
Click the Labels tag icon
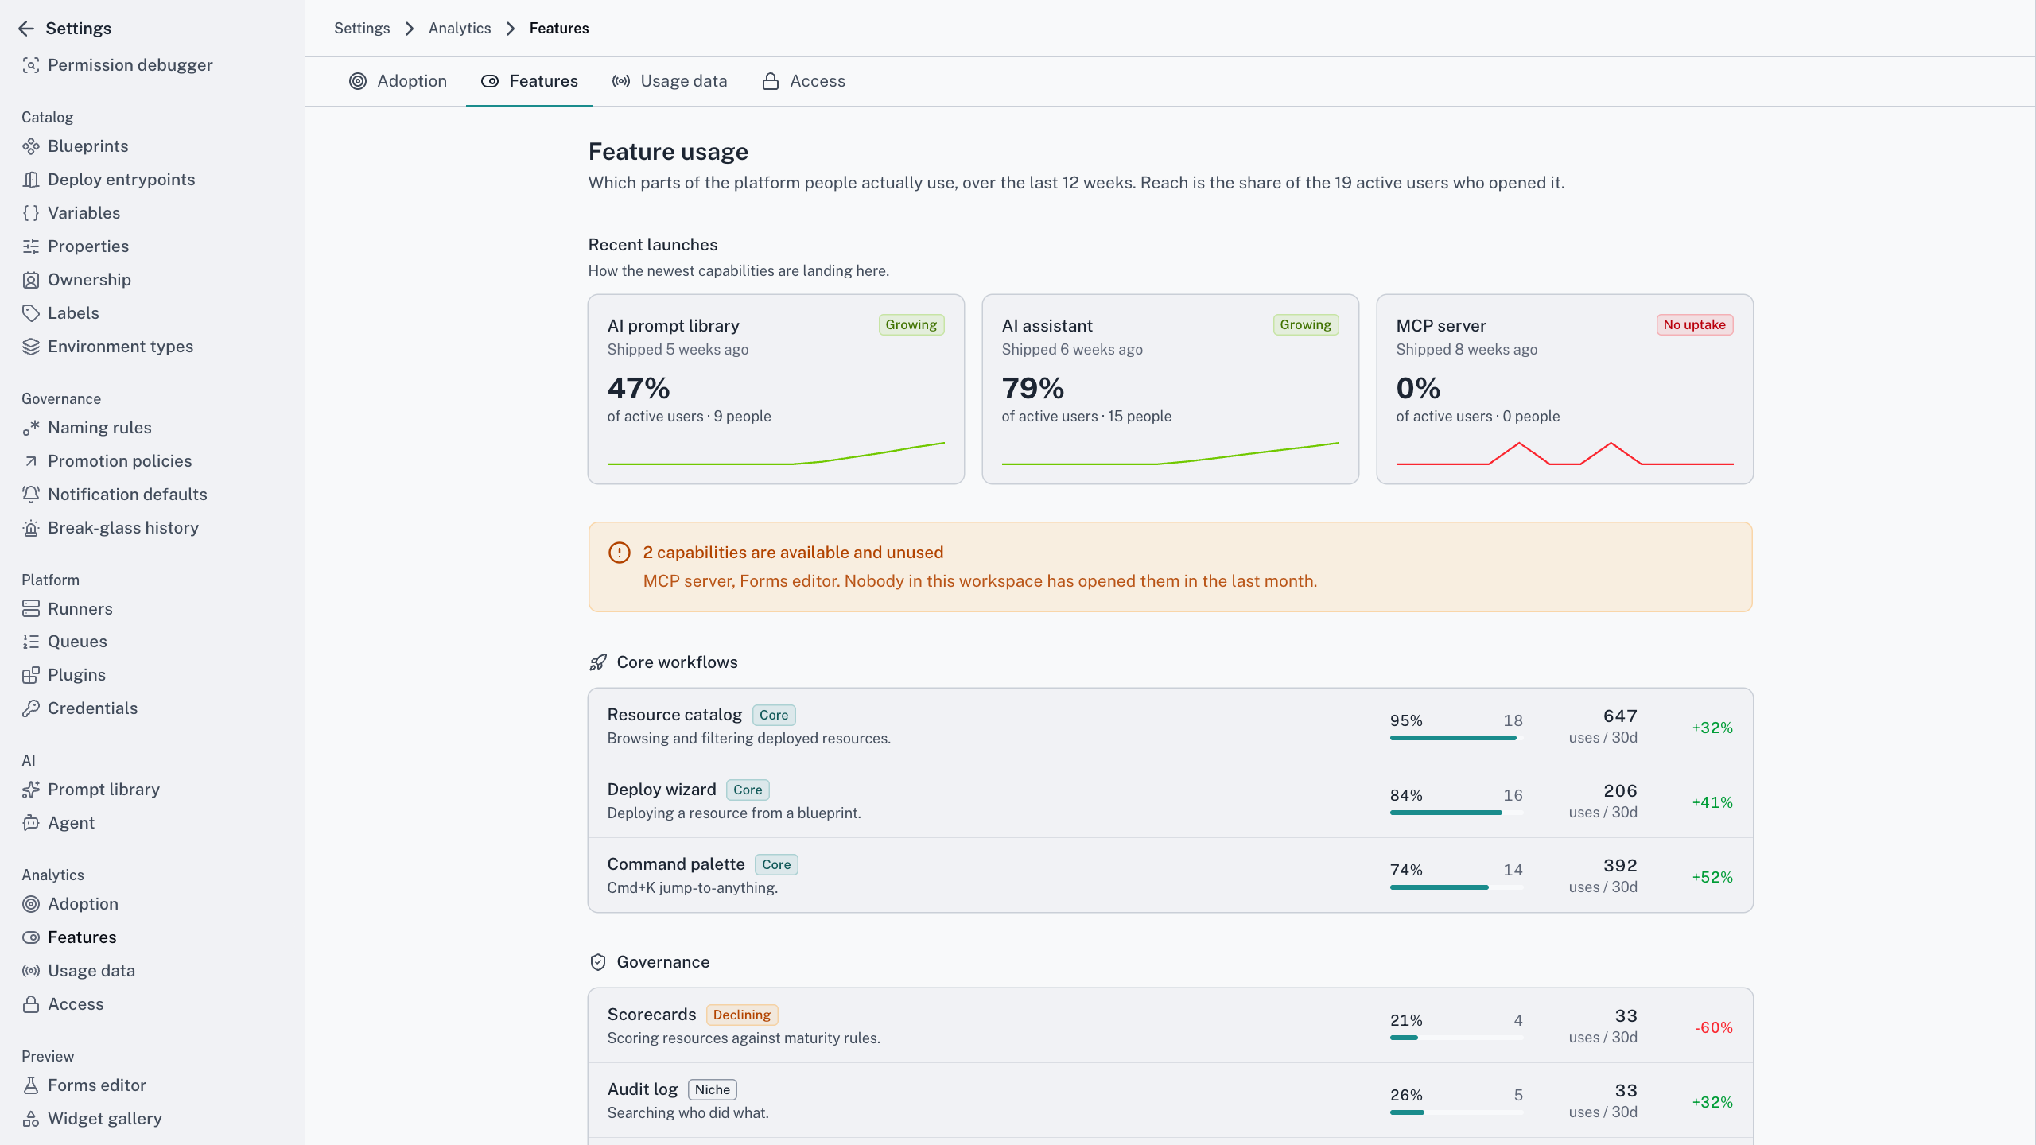point(31,313)
